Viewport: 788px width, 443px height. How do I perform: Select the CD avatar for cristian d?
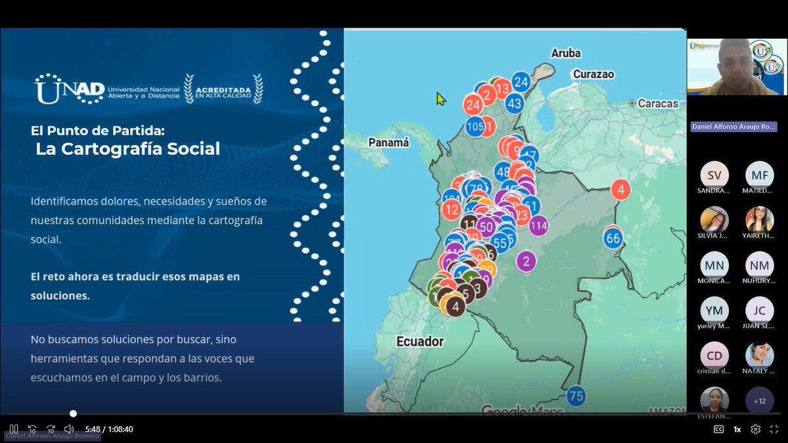tap(714, 355)
